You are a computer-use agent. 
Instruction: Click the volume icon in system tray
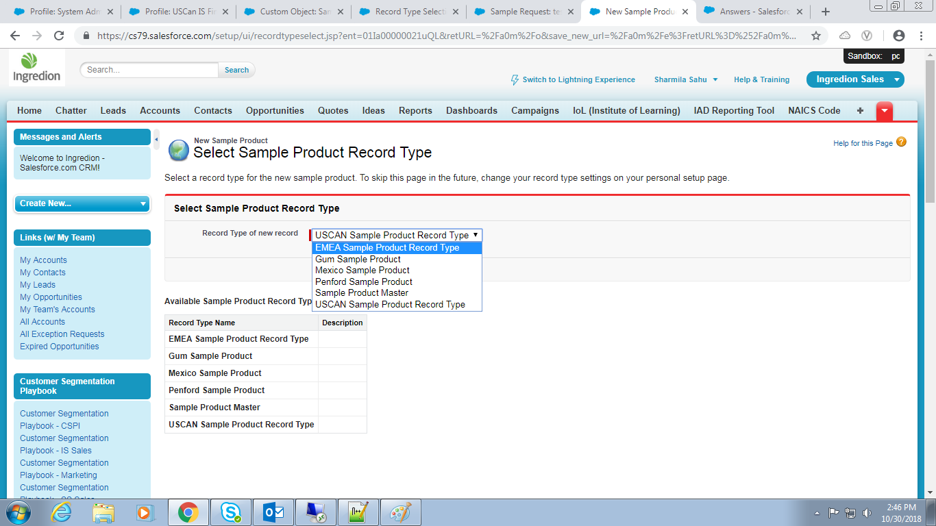point(867,512)
